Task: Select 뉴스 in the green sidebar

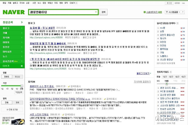Action: pos(12,56)
